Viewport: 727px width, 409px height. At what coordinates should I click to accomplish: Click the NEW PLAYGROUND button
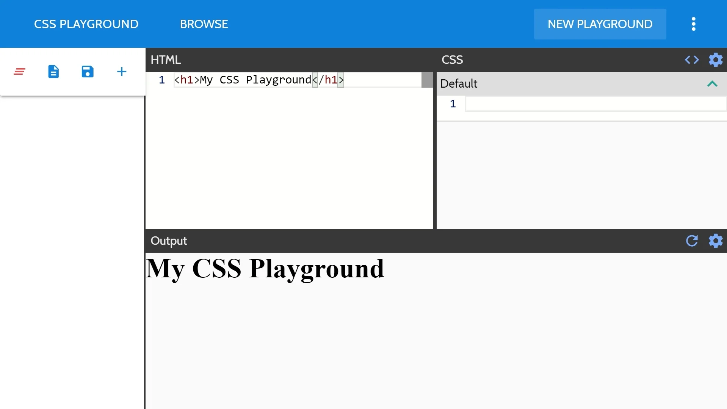click(600, 24)
